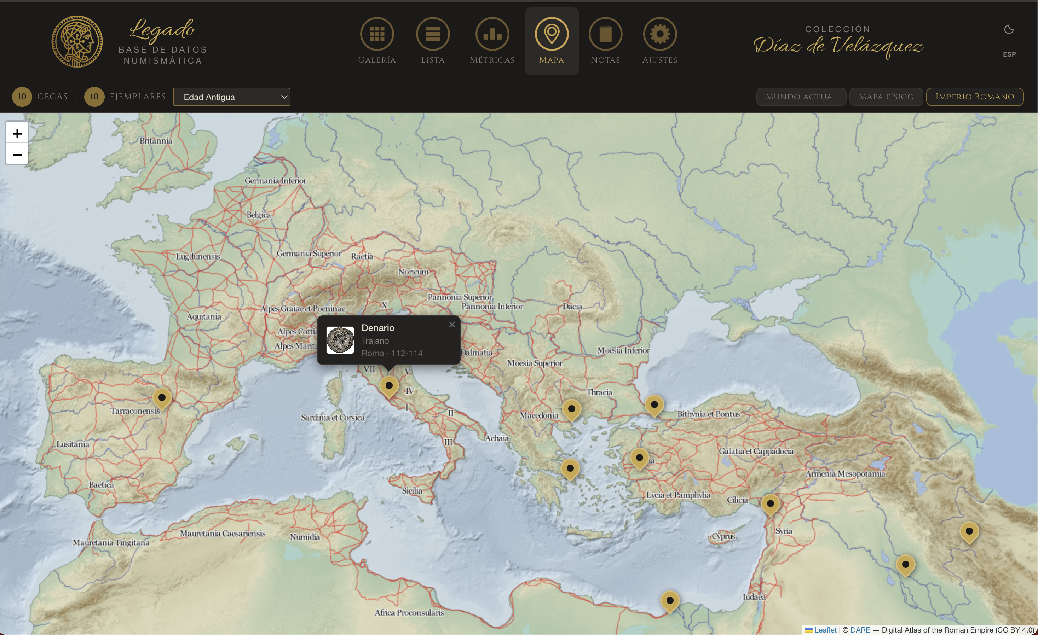Screen dimensions: 1038x635
Task: Select Mundo Actual map layer
Action: click(801, 97)
